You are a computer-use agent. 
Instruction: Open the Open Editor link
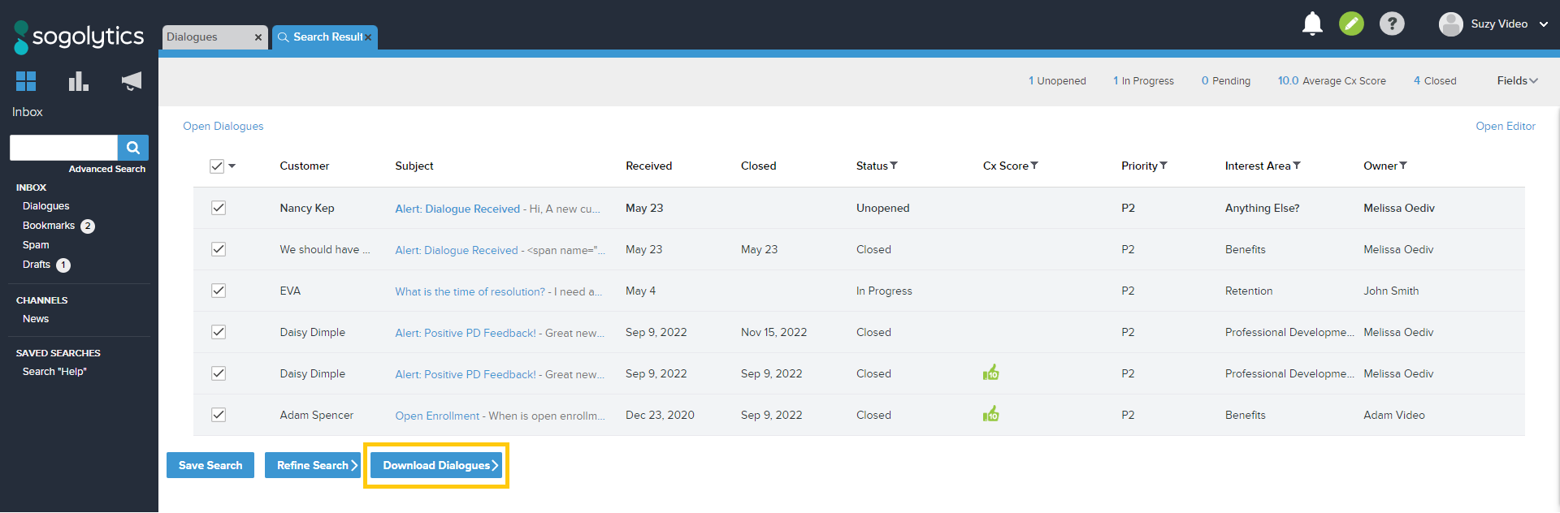(1505, 126)
